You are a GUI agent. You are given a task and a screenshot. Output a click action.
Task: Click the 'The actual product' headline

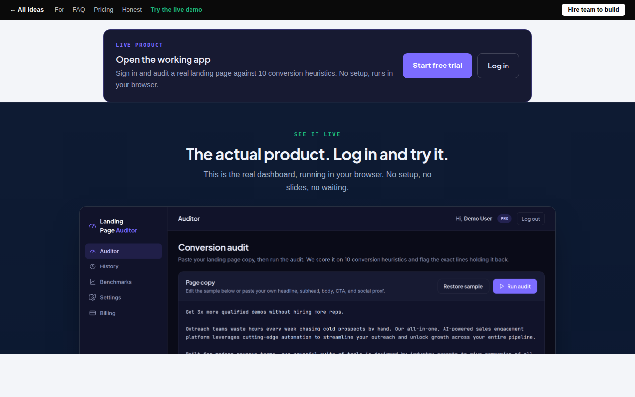point(317,154)
